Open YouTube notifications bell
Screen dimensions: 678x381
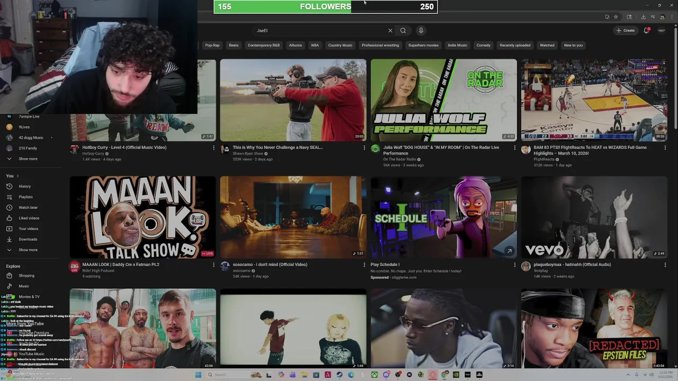point(646,31)
